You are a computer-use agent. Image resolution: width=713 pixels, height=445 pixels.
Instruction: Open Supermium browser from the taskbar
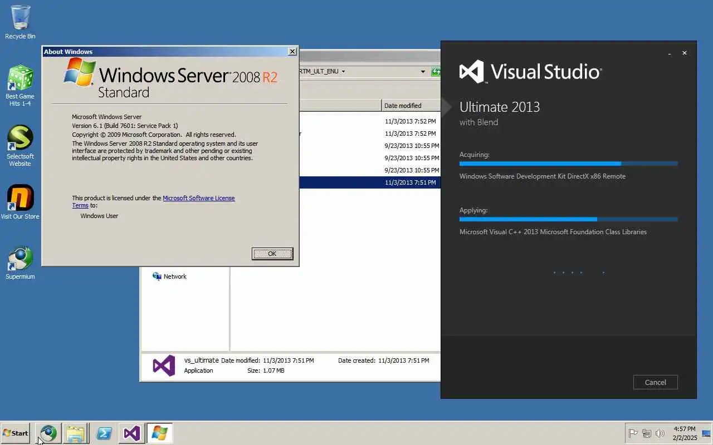(48, 433)
